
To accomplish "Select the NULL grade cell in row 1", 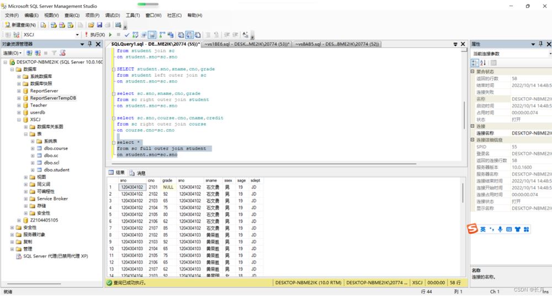I will tap(168, 187).
